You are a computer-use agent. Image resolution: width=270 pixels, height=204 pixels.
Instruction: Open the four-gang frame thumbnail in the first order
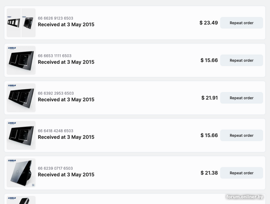click(x=13, y=23)
